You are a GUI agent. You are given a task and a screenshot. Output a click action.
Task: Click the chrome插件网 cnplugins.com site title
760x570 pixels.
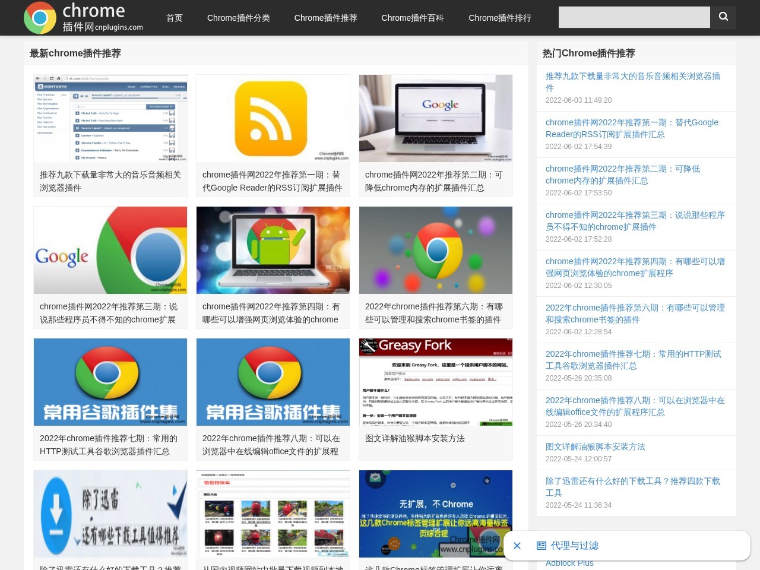coord(102,18)
